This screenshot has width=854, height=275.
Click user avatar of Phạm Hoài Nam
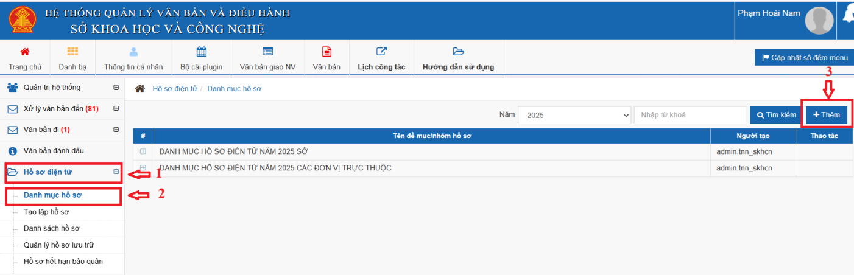tap(819, 21)
